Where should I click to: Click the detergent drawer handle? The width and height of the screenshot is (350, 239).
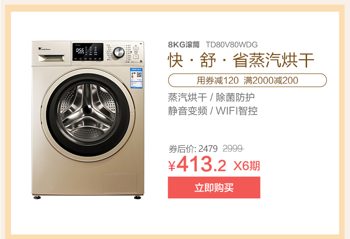(x=51, y=58)
